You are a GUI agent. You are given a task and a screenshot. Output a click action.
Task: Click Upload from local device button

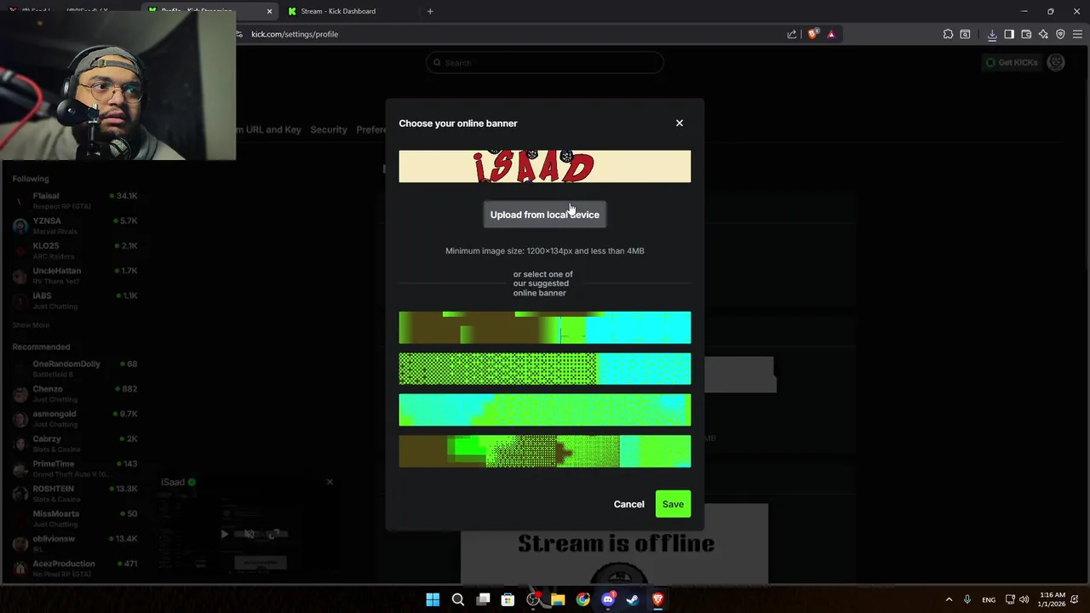[545, 215]
